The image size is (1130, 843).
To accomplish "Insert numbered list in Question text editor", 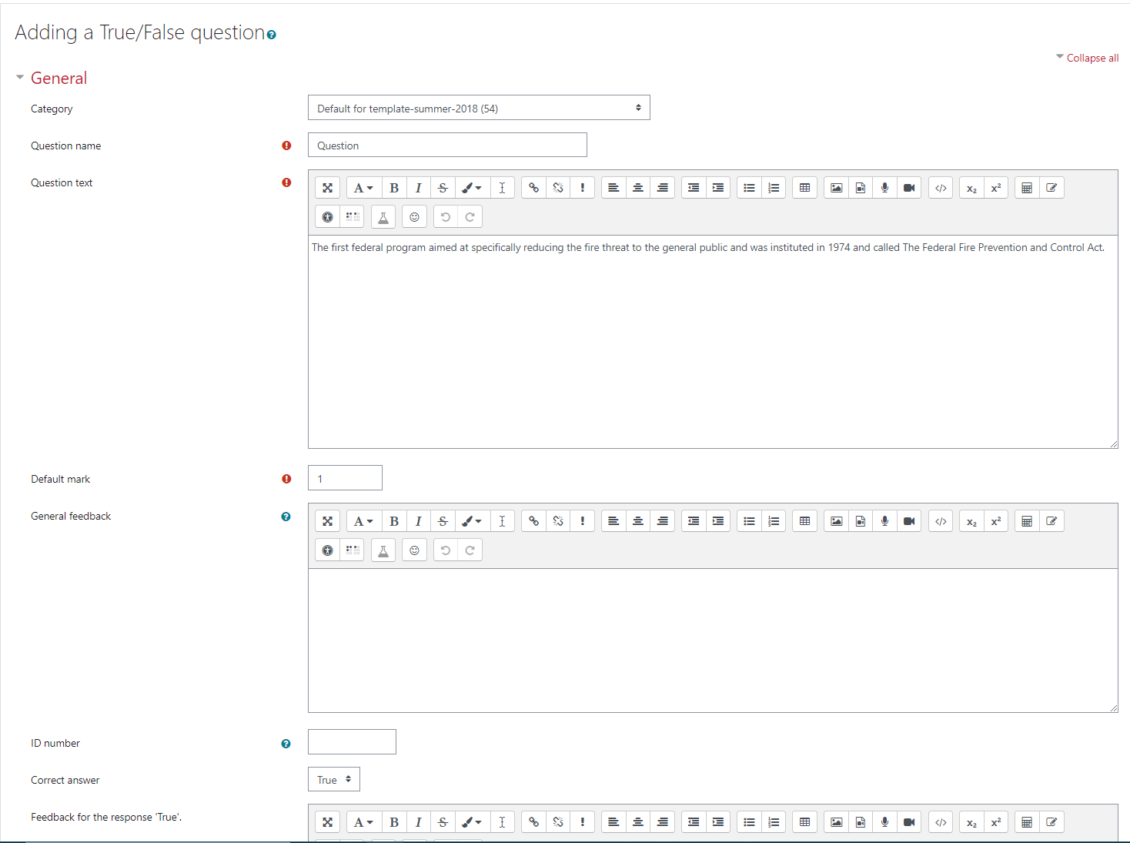I will point(774,188).
